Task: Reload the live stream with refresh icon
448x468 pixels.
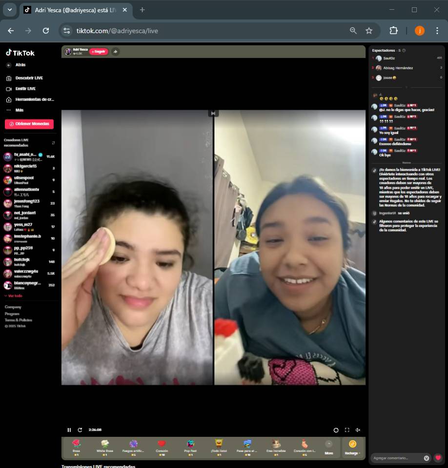Action: (80, 430)
